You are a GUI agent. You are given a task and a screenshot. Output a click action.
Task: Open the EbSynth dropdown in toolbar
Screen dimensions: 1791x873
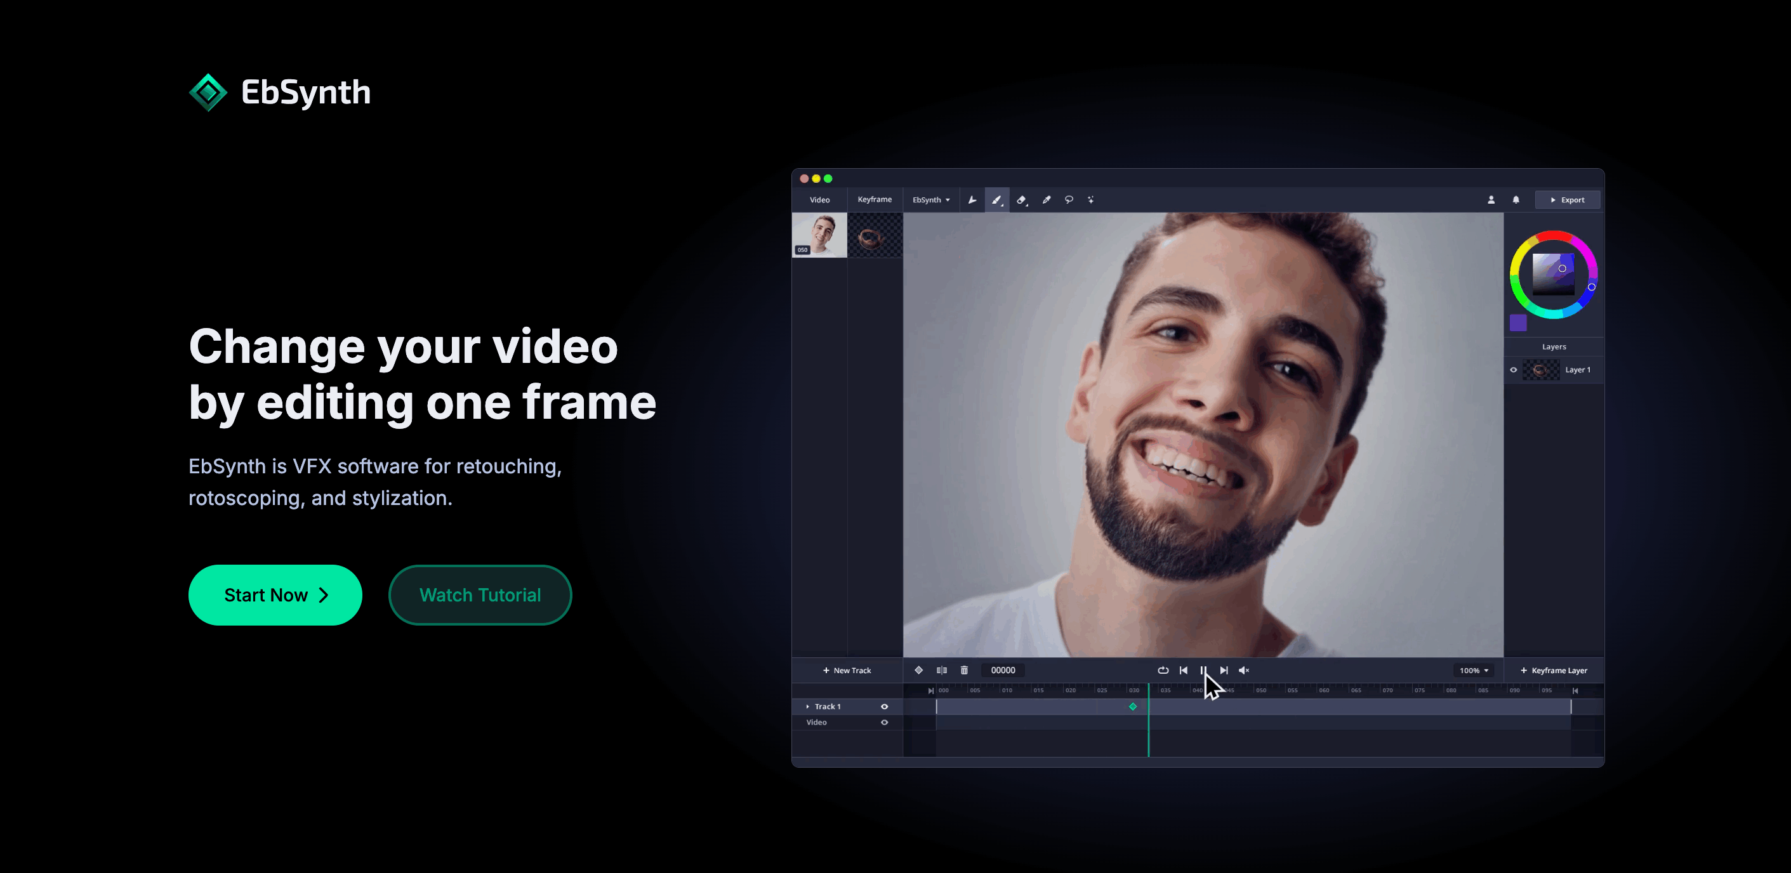pyautogui.click(x=931, y=200)
